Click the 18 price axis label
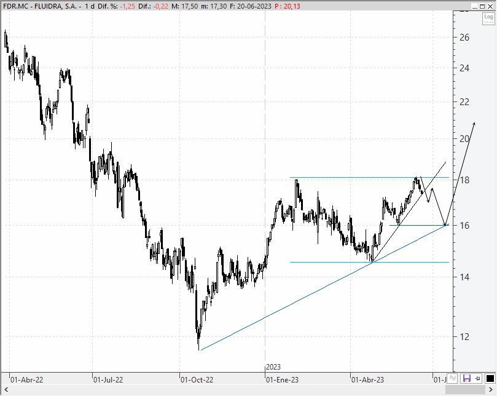 464,180
